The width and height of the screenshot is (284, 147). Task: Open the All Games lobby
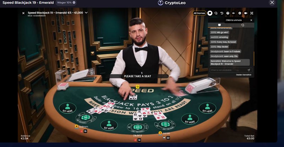199,13
